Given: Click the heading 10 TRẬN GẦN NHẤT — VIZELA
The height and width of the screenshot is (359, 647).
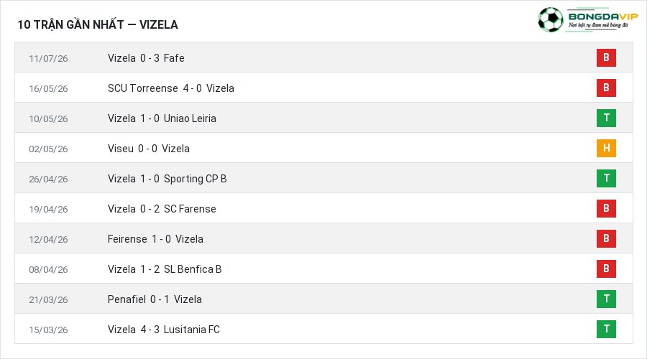Looking at the screenshot, I should coord(98,24).
